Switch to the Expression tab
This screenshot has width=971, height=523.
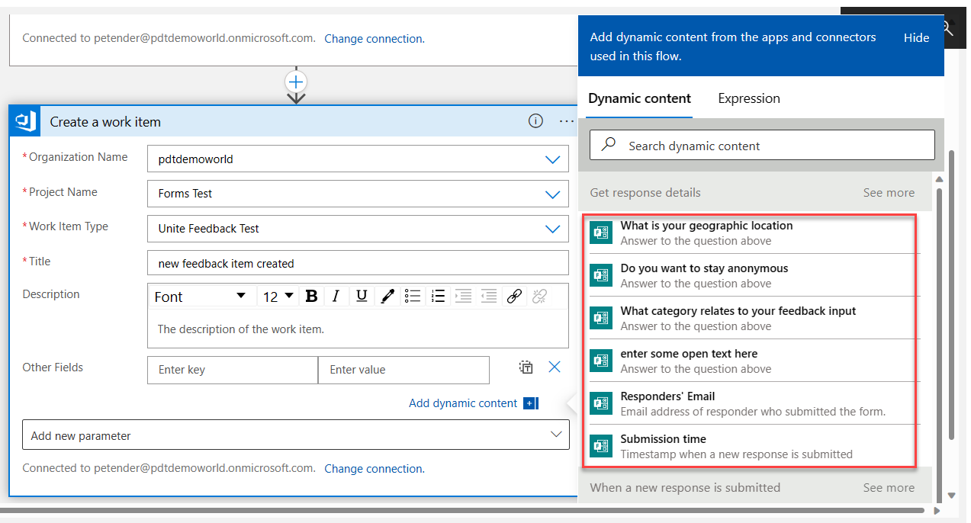pos(748,98)
